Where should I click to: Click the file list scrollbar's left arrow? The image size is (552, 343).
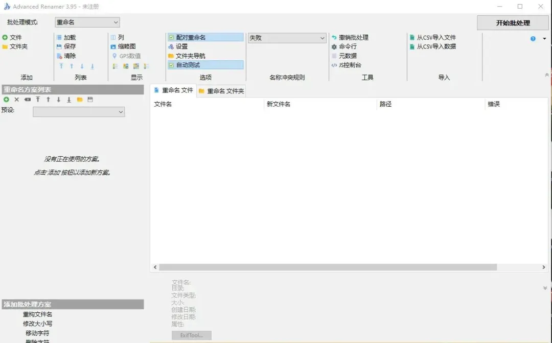click(x=155, y=267)
